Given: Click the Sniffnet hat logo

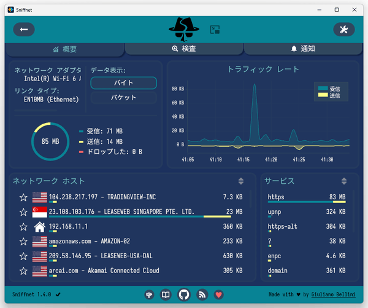Looking at the screenshot, I should [x=184, y=29].
